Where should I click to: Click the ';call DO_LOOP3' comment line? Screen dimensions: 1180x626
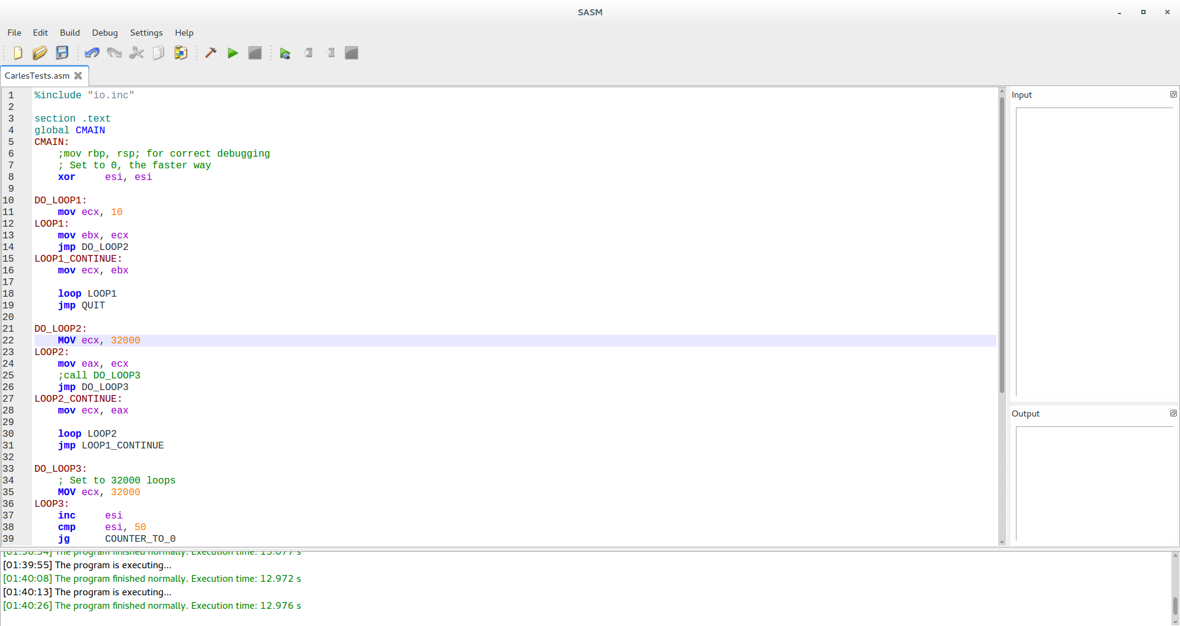[99, 375]
